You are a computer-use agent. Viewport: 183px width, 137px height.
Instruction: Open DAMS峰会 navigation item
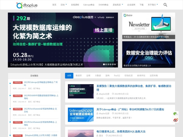click(103, 5)
